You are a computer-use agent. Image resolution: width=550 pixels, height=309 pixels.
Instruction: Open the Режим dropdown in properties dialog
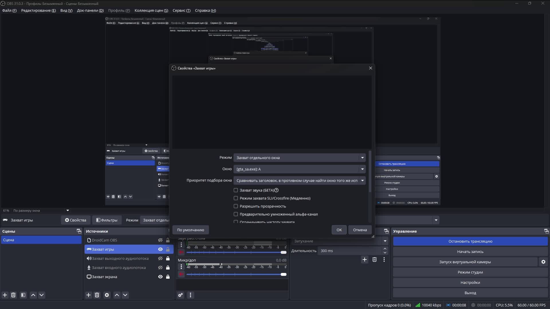pos(299,158)
